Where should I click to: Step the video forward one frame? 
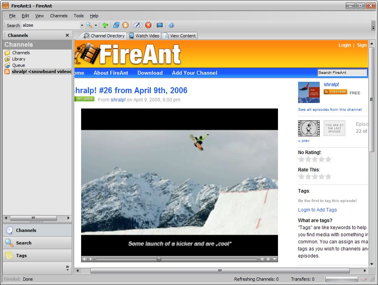268,259
